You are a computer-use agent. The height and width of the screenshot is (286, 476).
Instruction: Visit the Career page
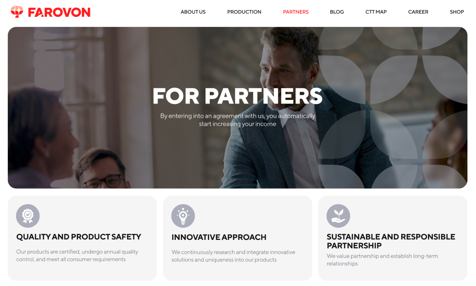tap(418, 12)
